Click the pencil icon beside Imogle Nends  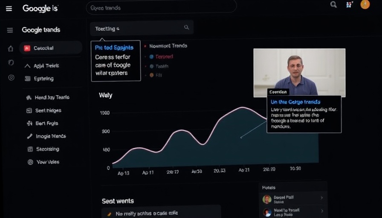coord(30,136)
